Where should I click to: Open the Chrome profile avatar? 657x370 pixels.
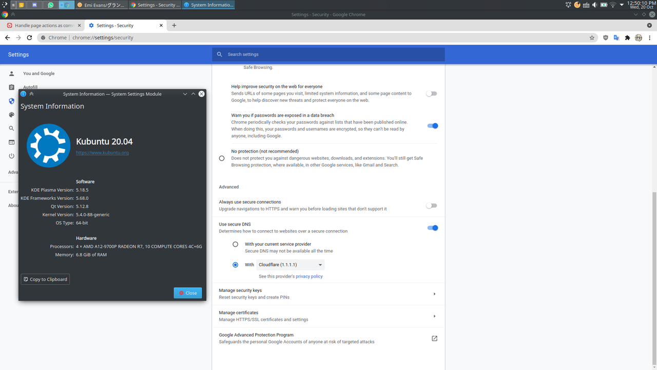[x=639, y=38]
